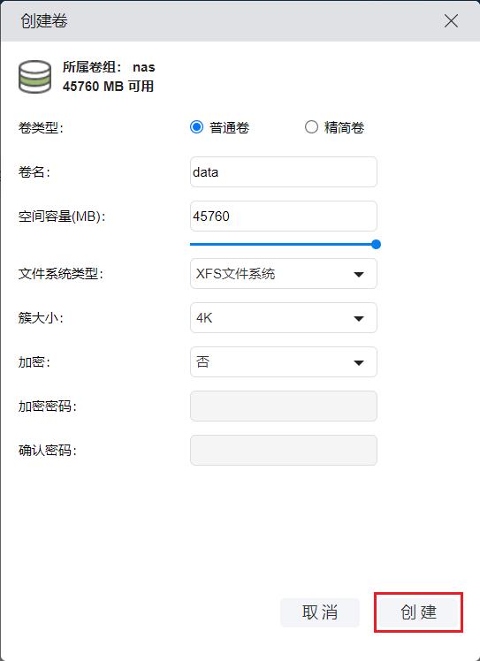Click the 取消 button
This screenshot has width=480, height=661.
pyautogui.click(x=320, y=612)
